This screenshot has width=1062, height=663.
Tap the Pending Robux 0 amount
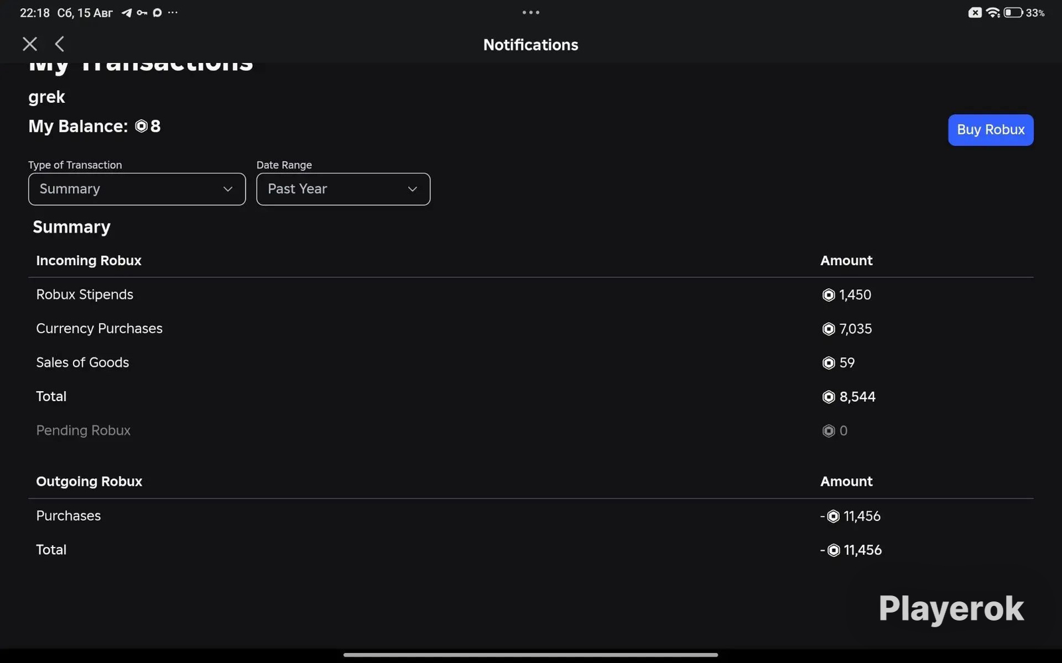coord(844,431)
